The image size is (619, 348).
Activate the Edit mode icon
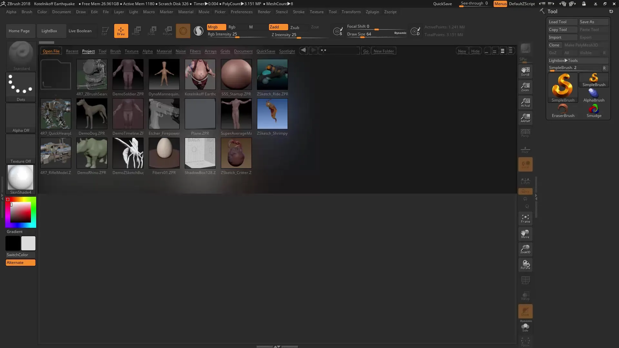coord(105,31)
